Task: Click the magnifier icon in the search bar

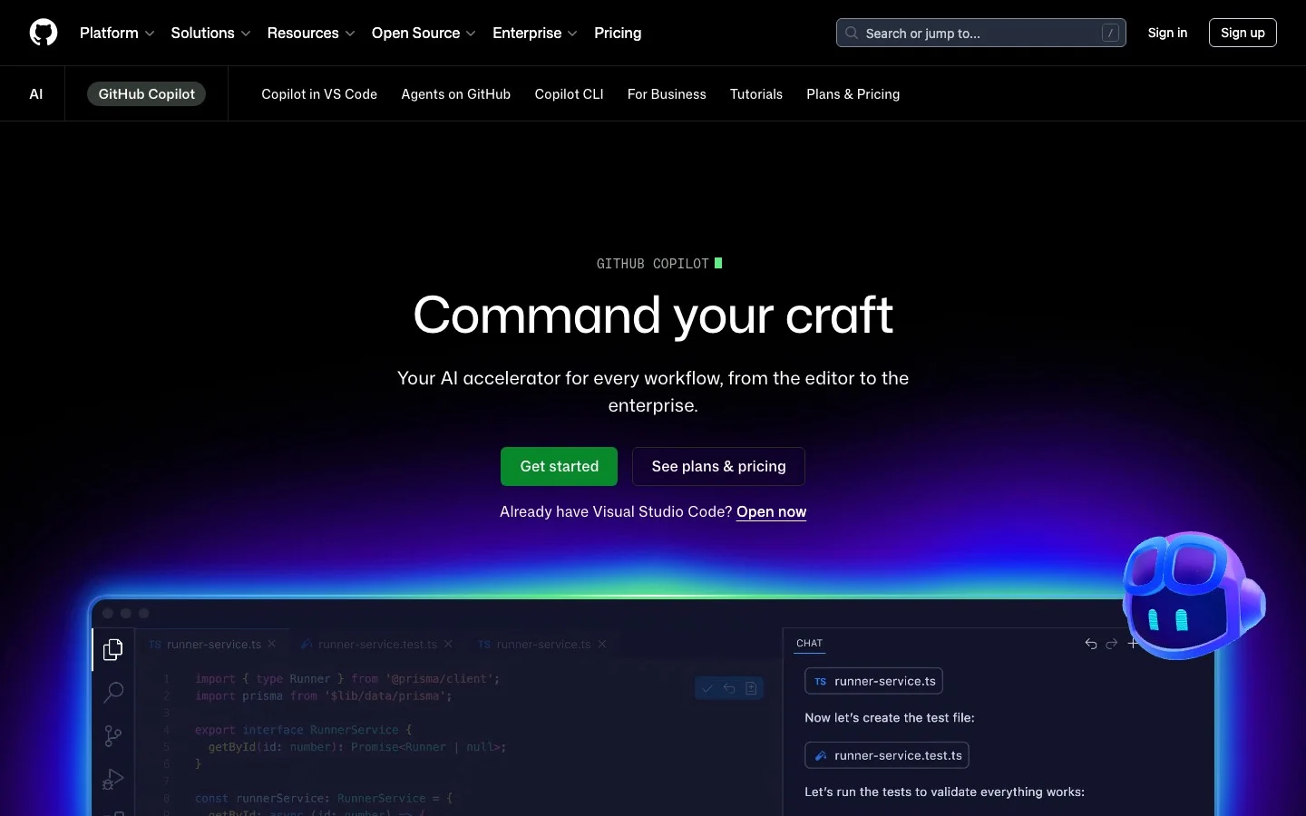Action: tap(852, 33)
